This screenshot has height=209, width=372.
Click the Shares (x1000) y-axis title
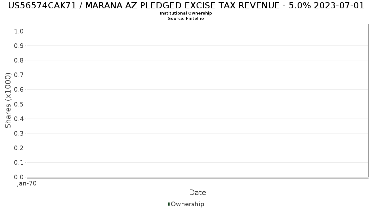(x=8, y=100)
